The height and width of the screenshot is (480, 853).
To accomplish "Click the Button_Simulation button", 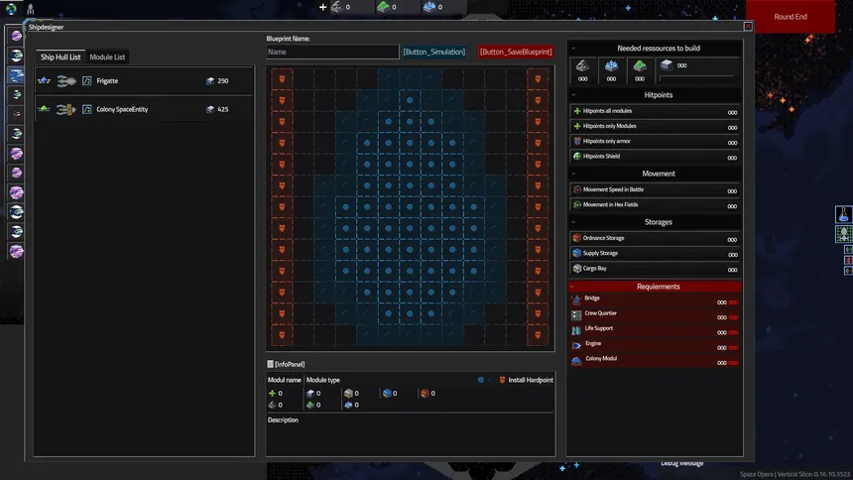I will [434, 52].
